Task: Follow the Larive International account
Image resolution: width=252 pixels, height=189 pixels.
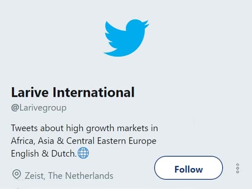Action: 189,168
